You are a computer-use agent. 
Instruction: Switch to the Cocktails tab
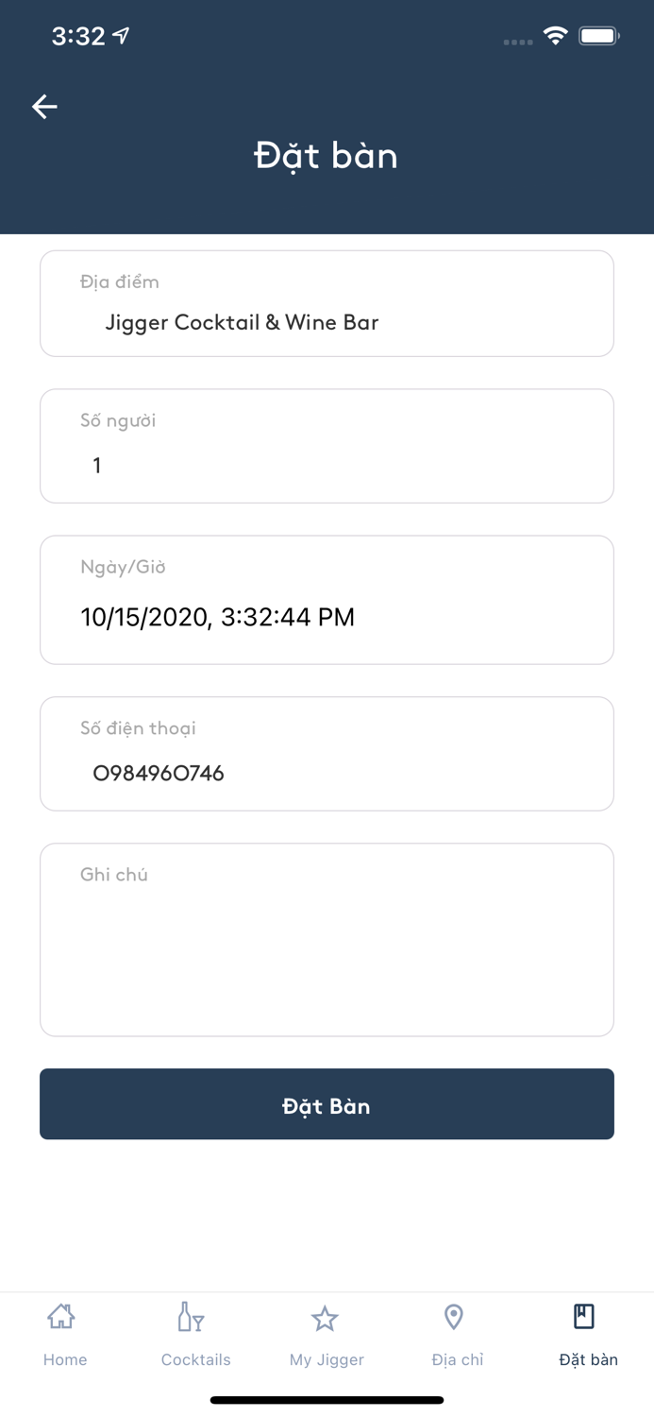click(x=195, y=1359)
